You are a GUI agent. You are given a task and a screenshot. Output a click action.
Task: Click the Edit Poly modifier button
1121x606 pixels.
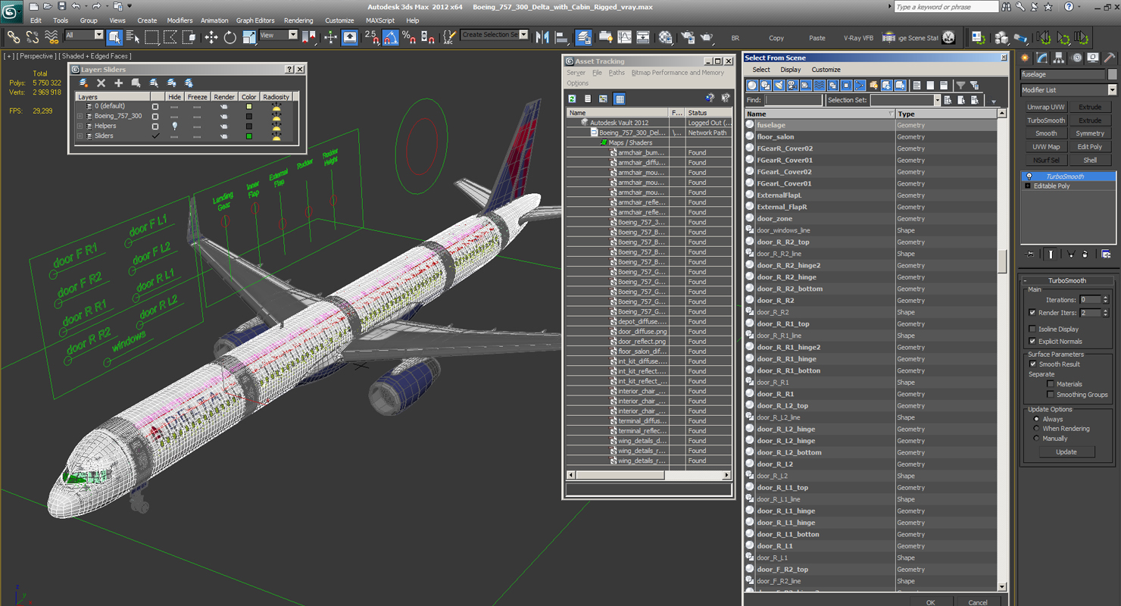coord(1090,147)
